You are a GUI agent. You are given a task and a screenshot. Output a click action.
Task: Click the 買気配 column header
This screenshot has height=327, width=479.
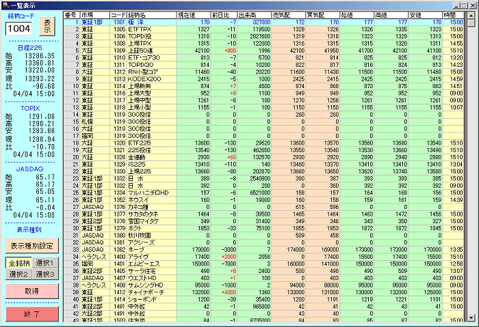point(323,15)
